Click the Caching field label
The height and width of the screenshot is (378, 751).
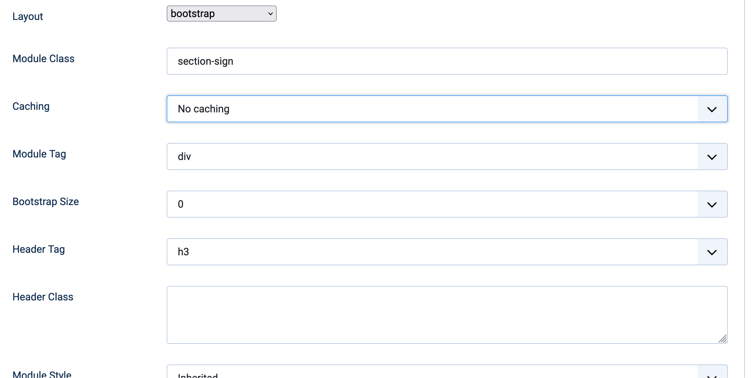click(31, 106)
